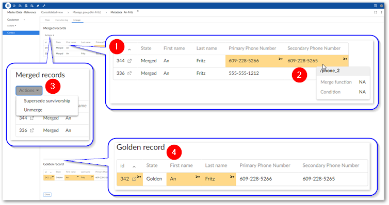The width and height of the screenshot is (389, 205).
Task: Click the wrench icon in top toolbar
Action: pyautogui.click(x=44, y=6)
